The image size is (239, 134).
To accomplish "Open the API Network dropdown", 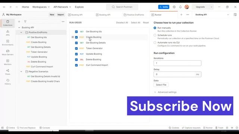I will (x=62, y=7).
